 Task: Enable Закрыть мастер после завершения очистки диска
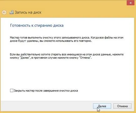point(12,90)
